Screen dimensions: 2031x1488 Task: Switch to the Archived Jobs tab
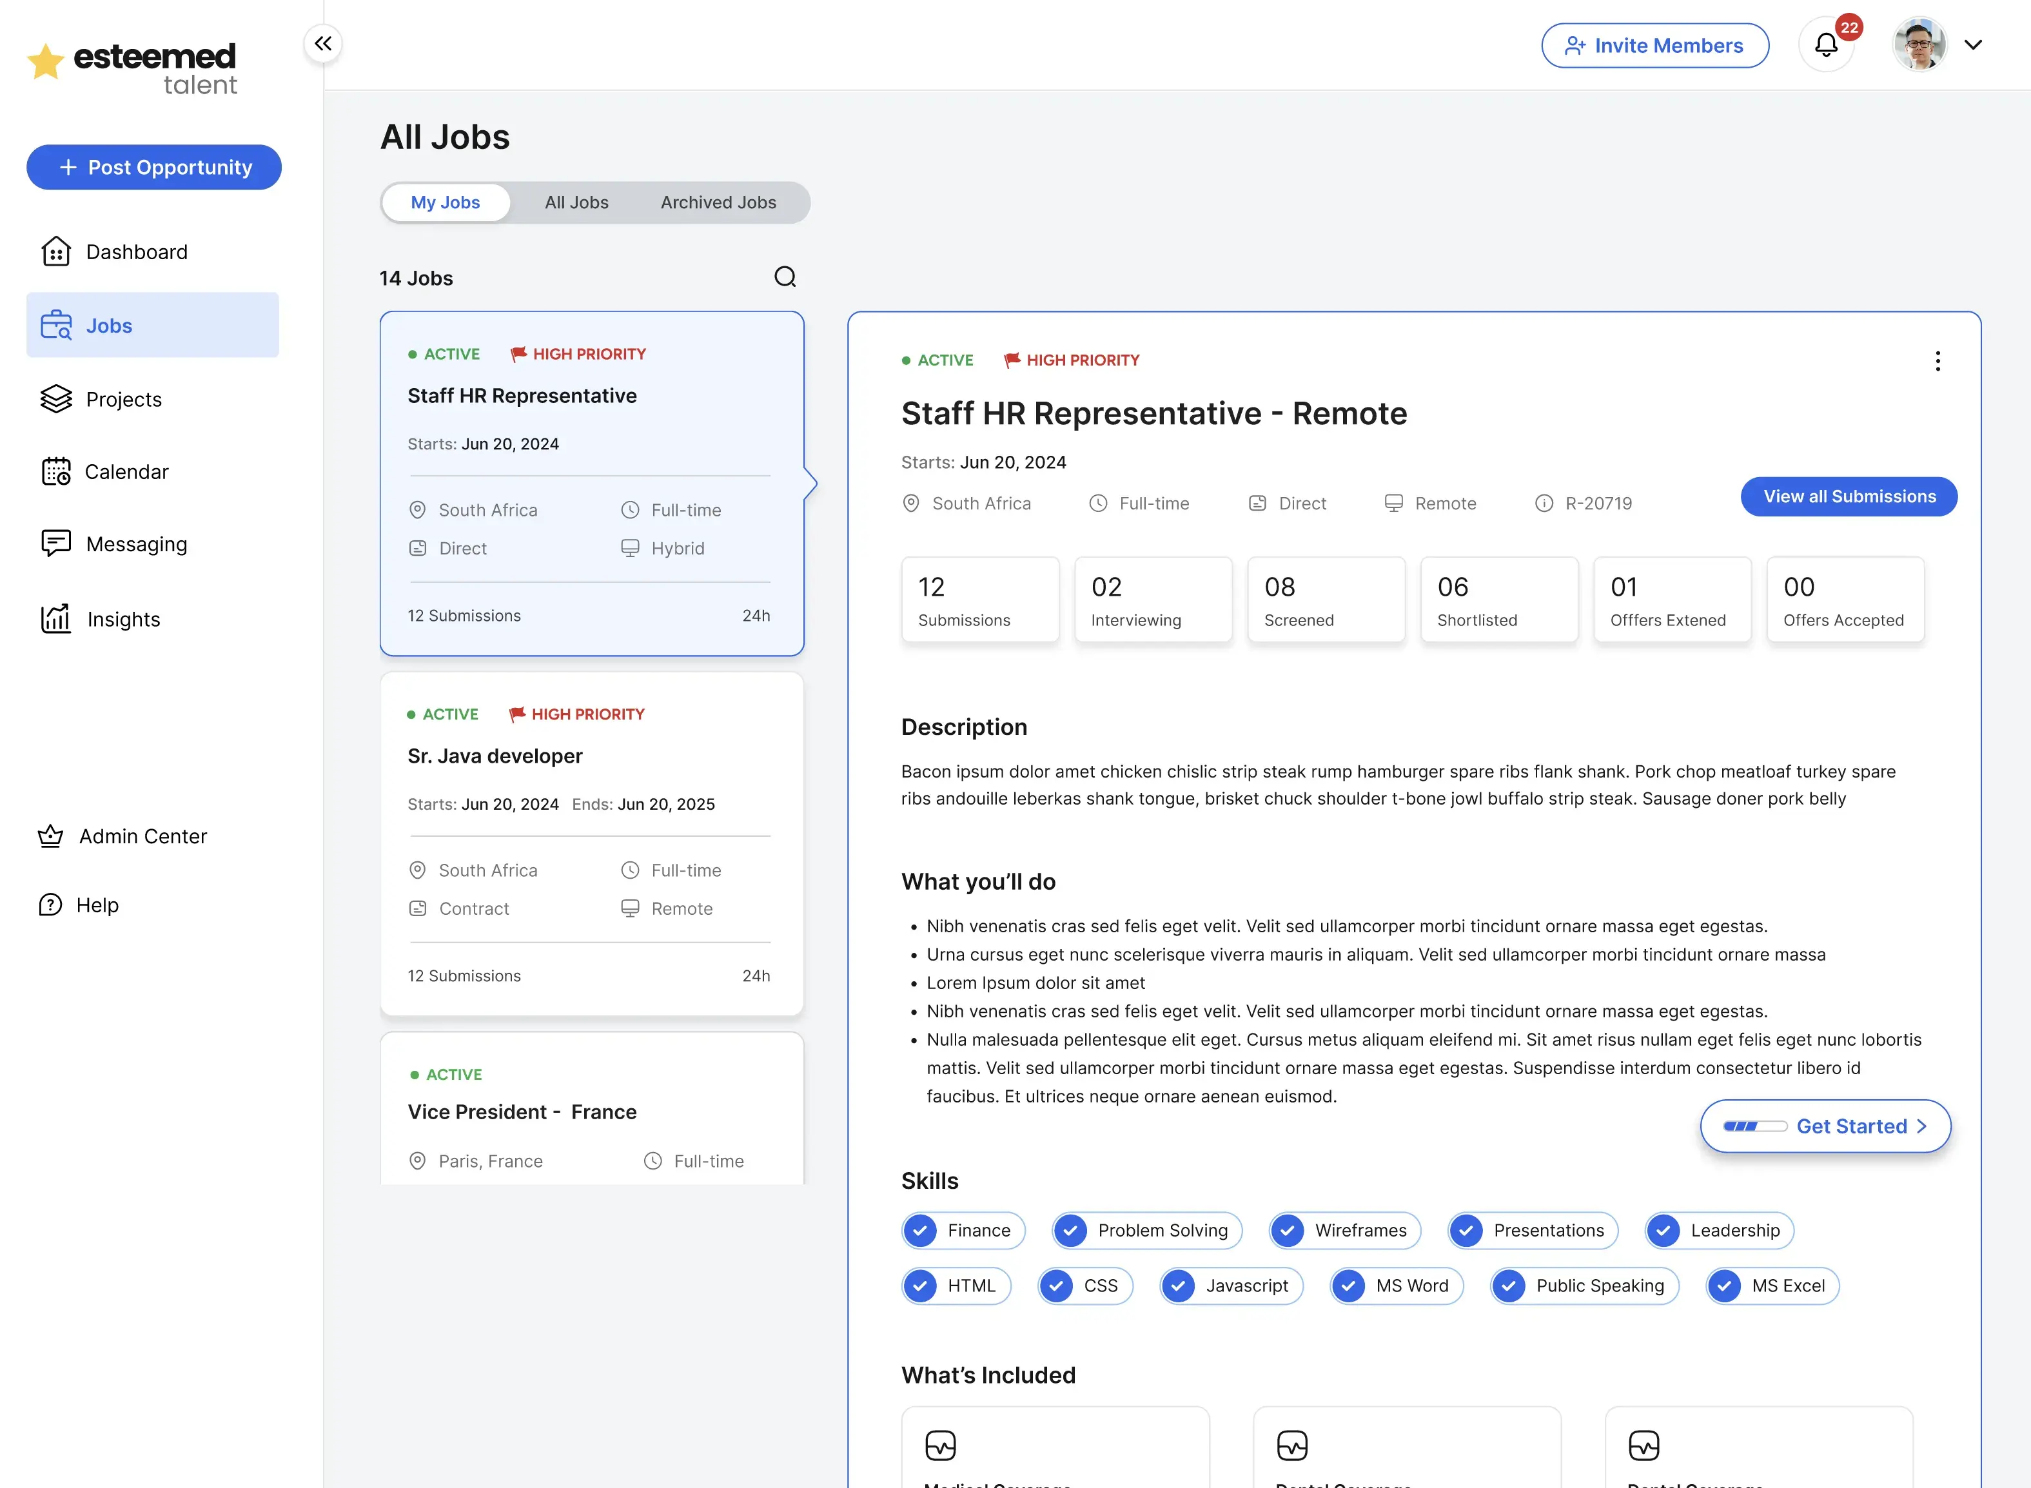tap(718, 202)
